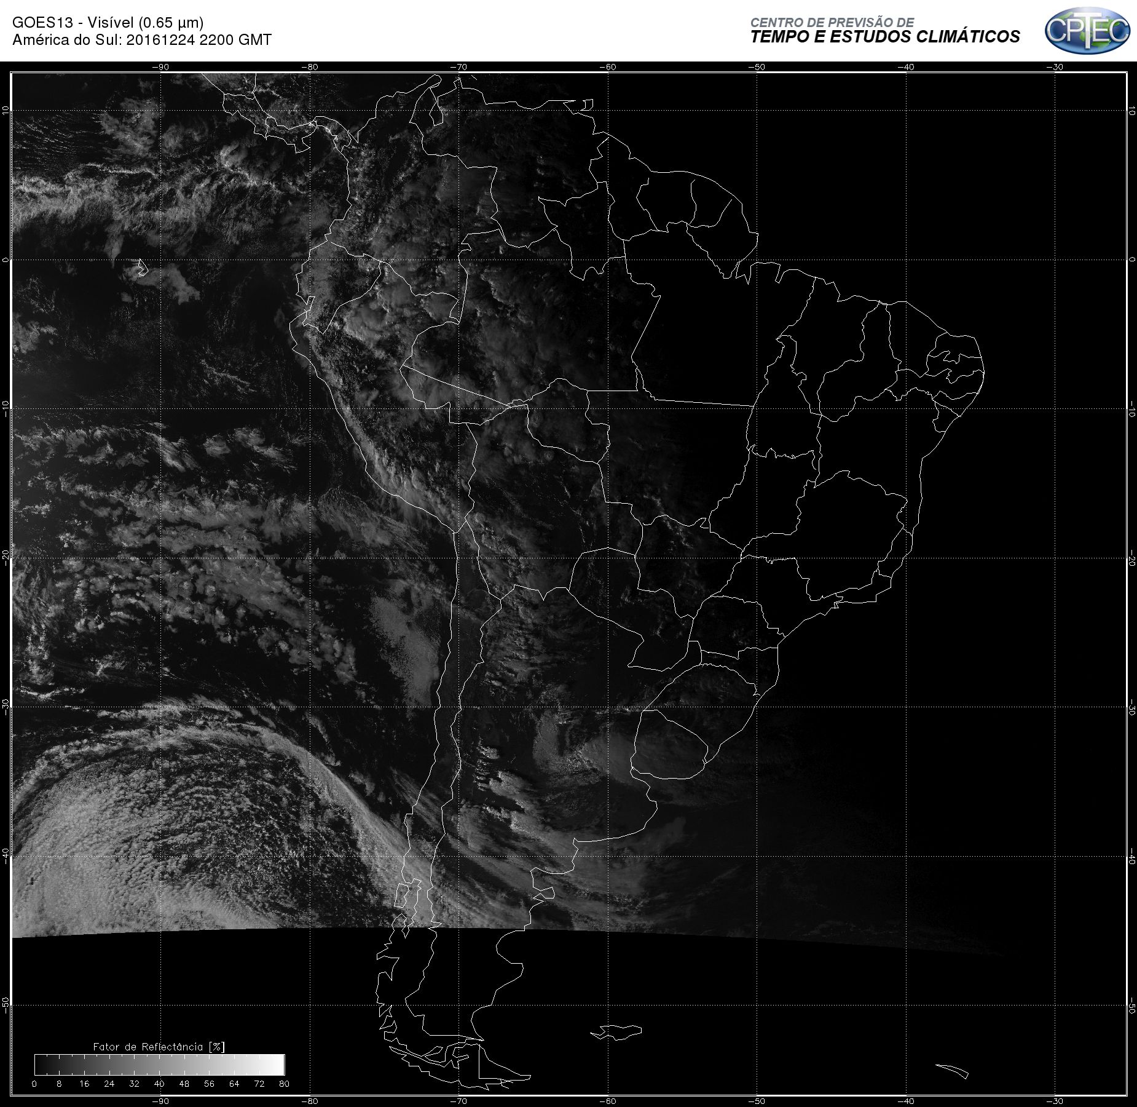
Task: Click the '-70' longitude label on the top axis
Action: click(458, 67)
